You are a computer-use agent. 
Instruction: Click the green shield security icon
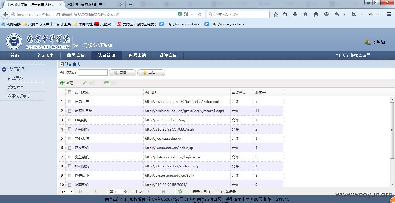(x=180, y=14)
